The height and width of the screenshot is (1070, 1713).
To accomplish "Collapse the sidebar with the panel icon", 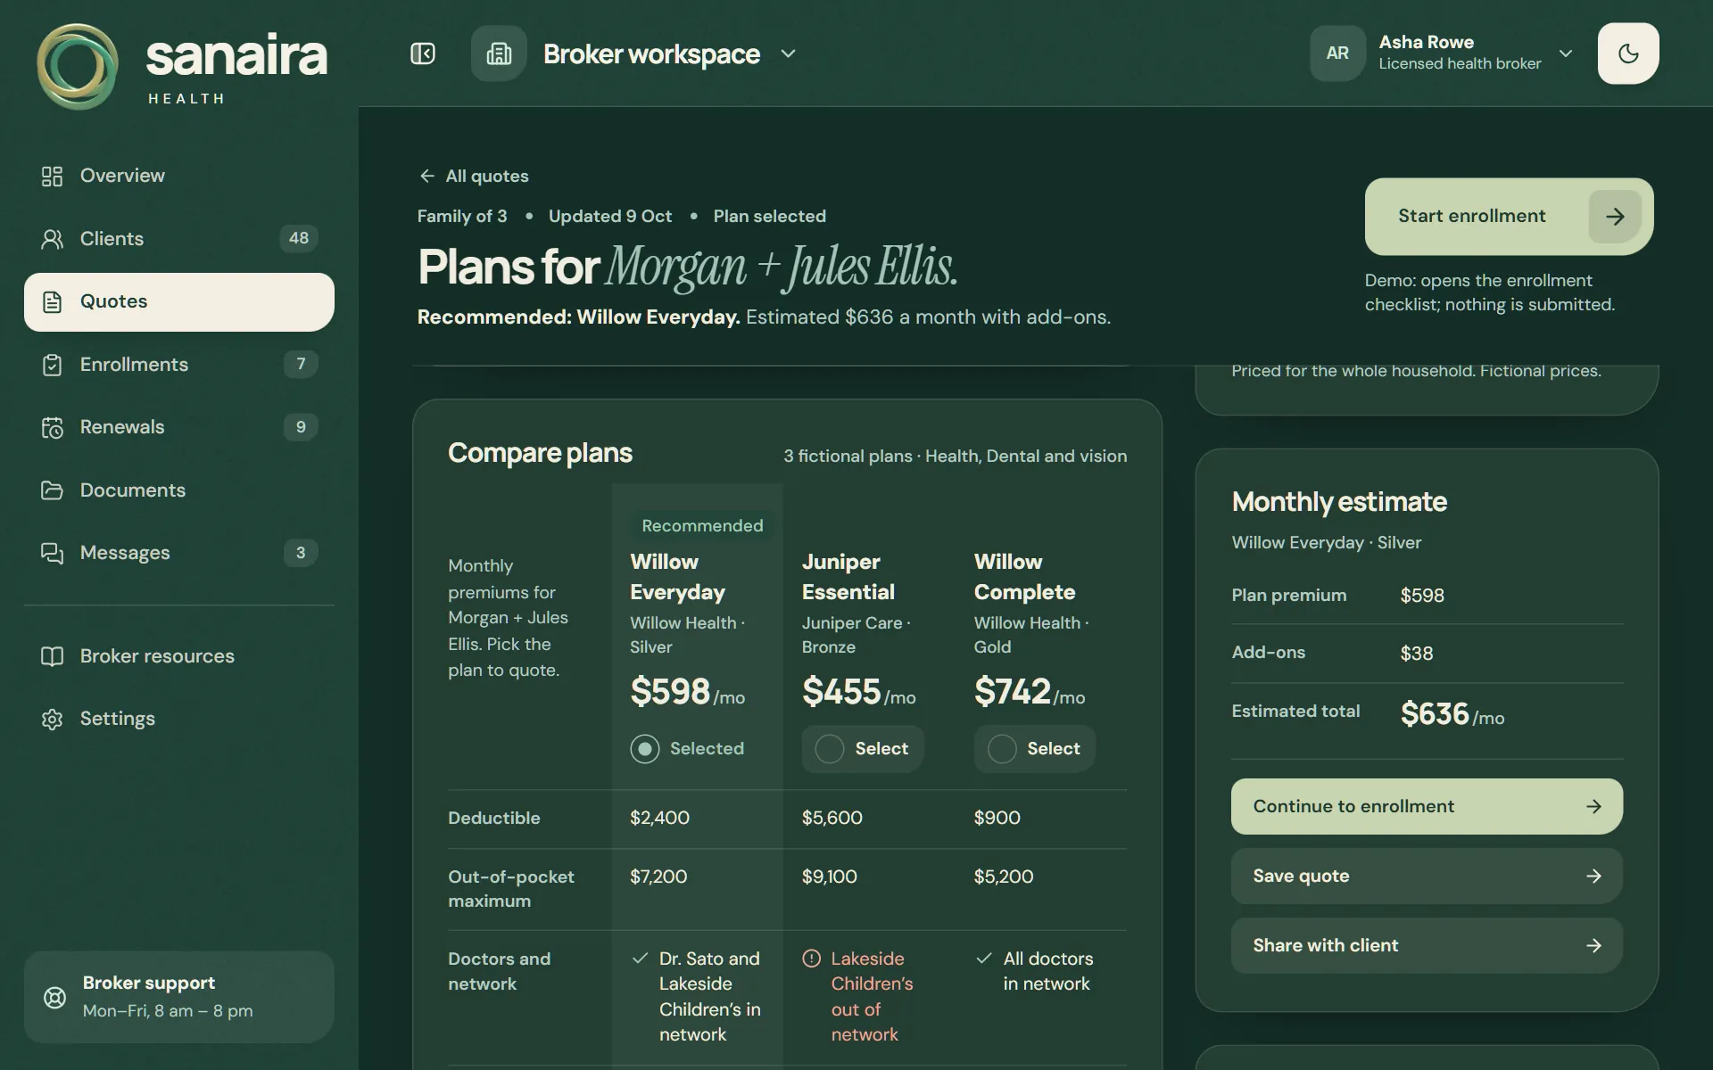I will coord(423,53).
